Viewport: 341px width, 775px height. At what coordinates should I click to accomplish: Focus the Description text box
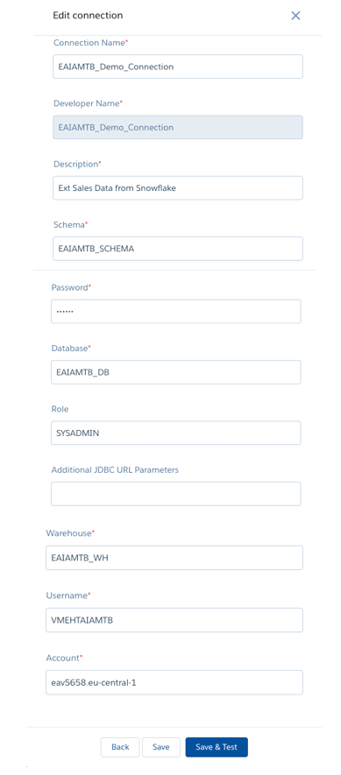point(178,187)
